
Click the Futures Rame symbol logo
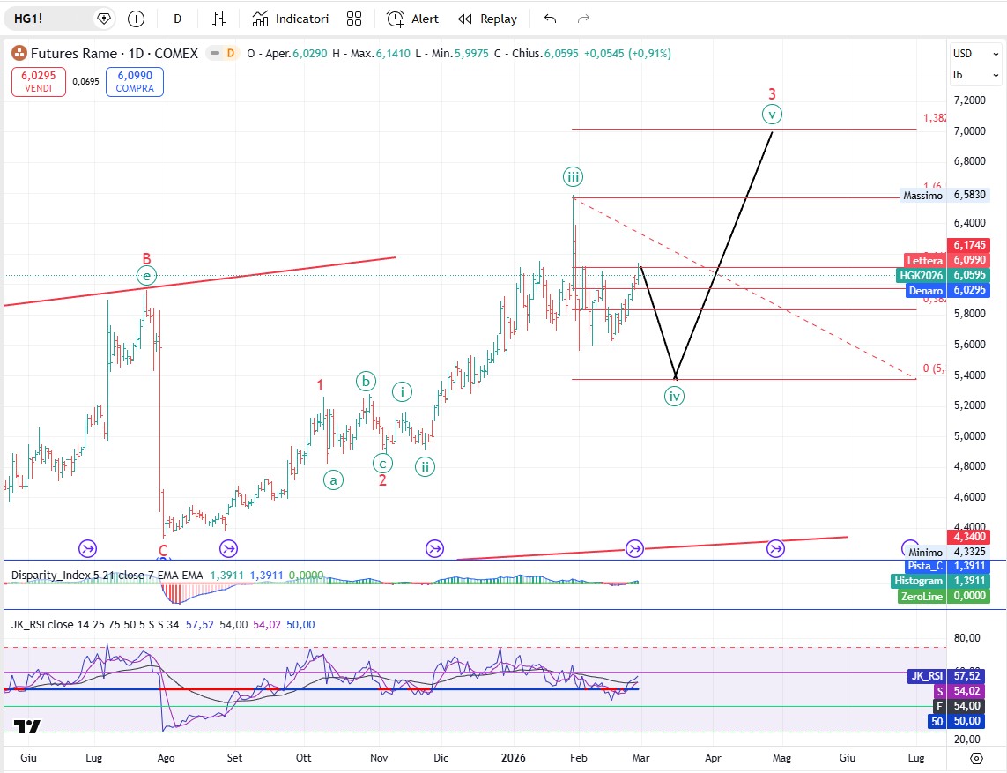pos(19,54)
